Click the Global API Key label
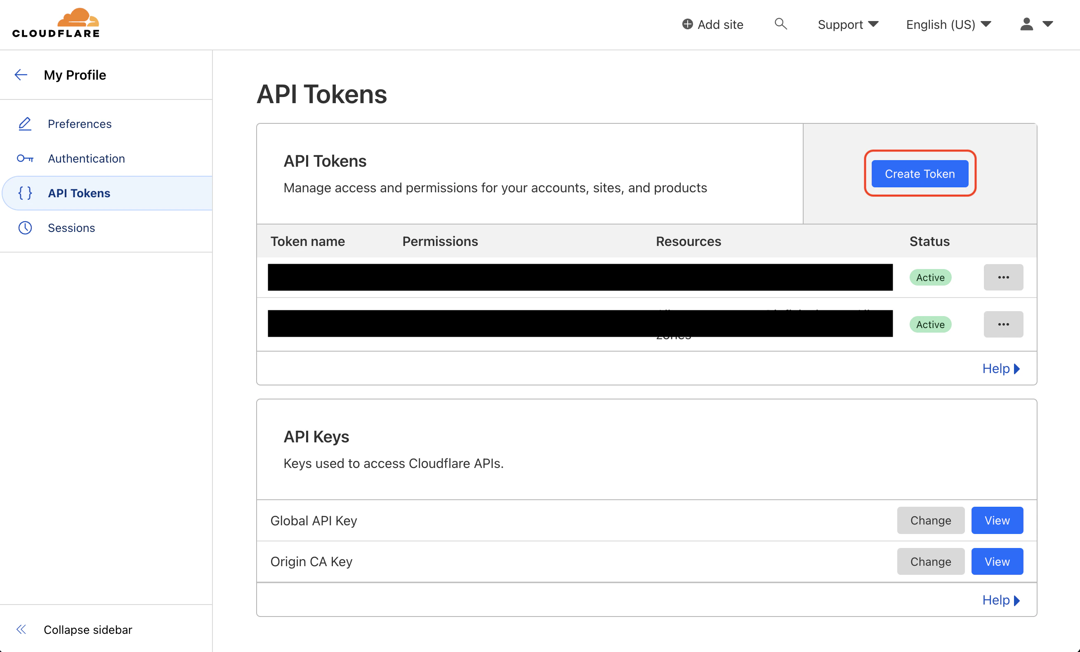This screenshot has height=652, width=1080. pyautogui.click(x=314, y=520)
